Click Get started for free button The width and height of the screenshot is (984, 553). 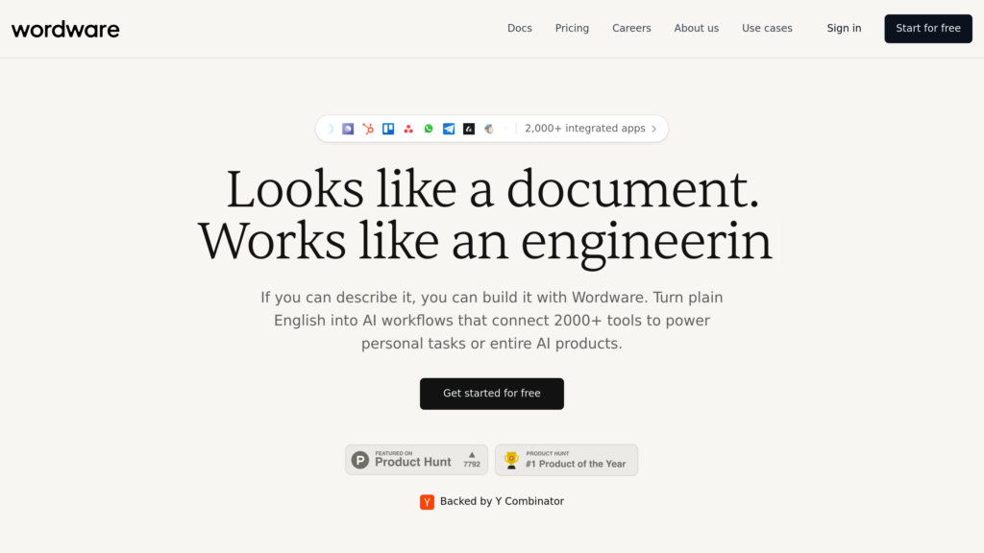coord(492,394)
